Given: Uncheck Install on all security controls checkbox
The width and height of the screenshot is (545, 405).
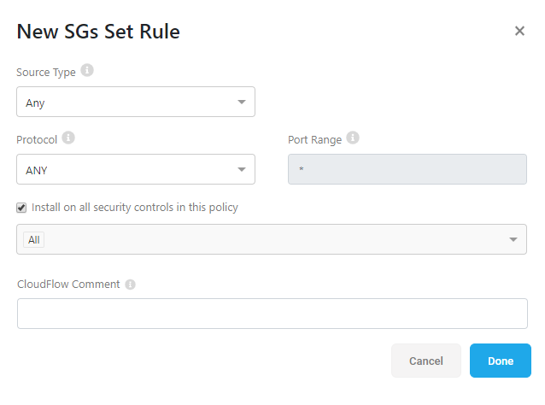Looking at the screenshot, I should 21,208.
